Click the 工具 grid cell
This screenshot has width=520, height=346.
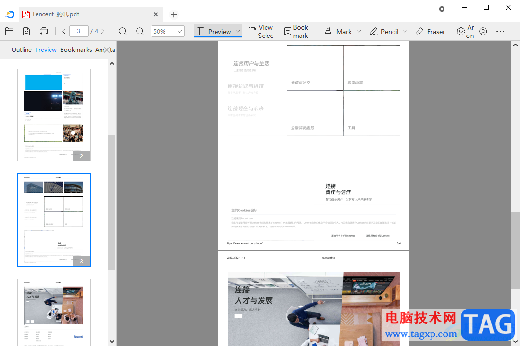click(372, 113)
